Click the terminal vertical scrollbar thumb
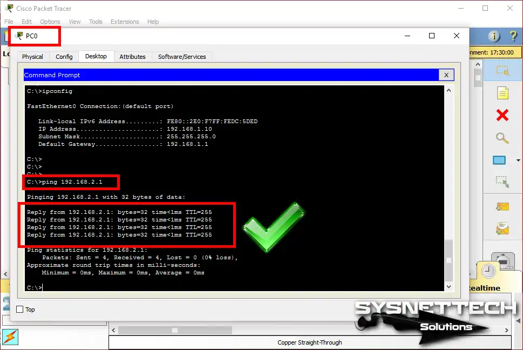Screen dimensions: 523x350 [x=449, y=260]
